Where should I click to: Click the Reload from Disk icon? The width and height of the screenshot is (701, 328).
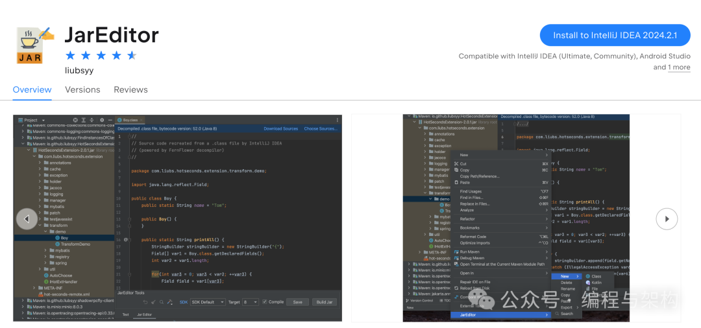point(456,288)
